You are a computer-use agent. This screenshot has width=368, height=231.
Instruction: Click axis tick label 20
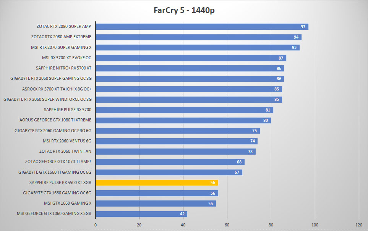[139, 225]
